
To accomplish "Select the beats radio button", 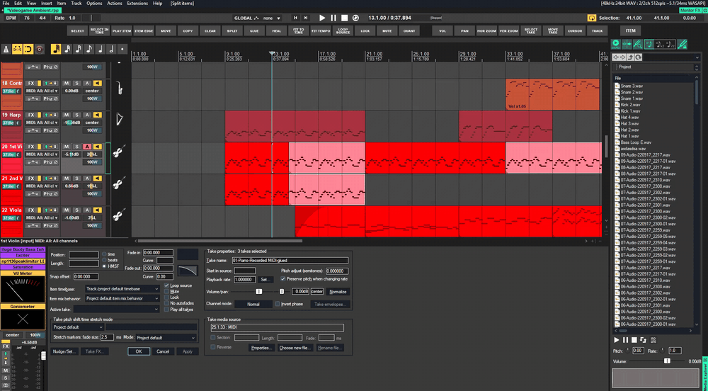I will tap(104, 259).
